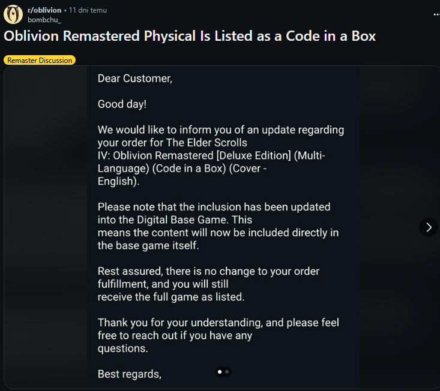Click the 'questions.' line of the email image
440x391 pixels.
[122, 348]
